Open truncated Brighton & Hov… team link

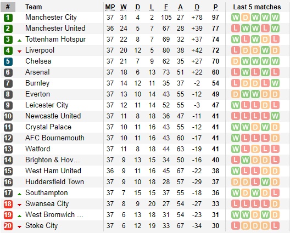pyautogui.click(x=53, y=160)
